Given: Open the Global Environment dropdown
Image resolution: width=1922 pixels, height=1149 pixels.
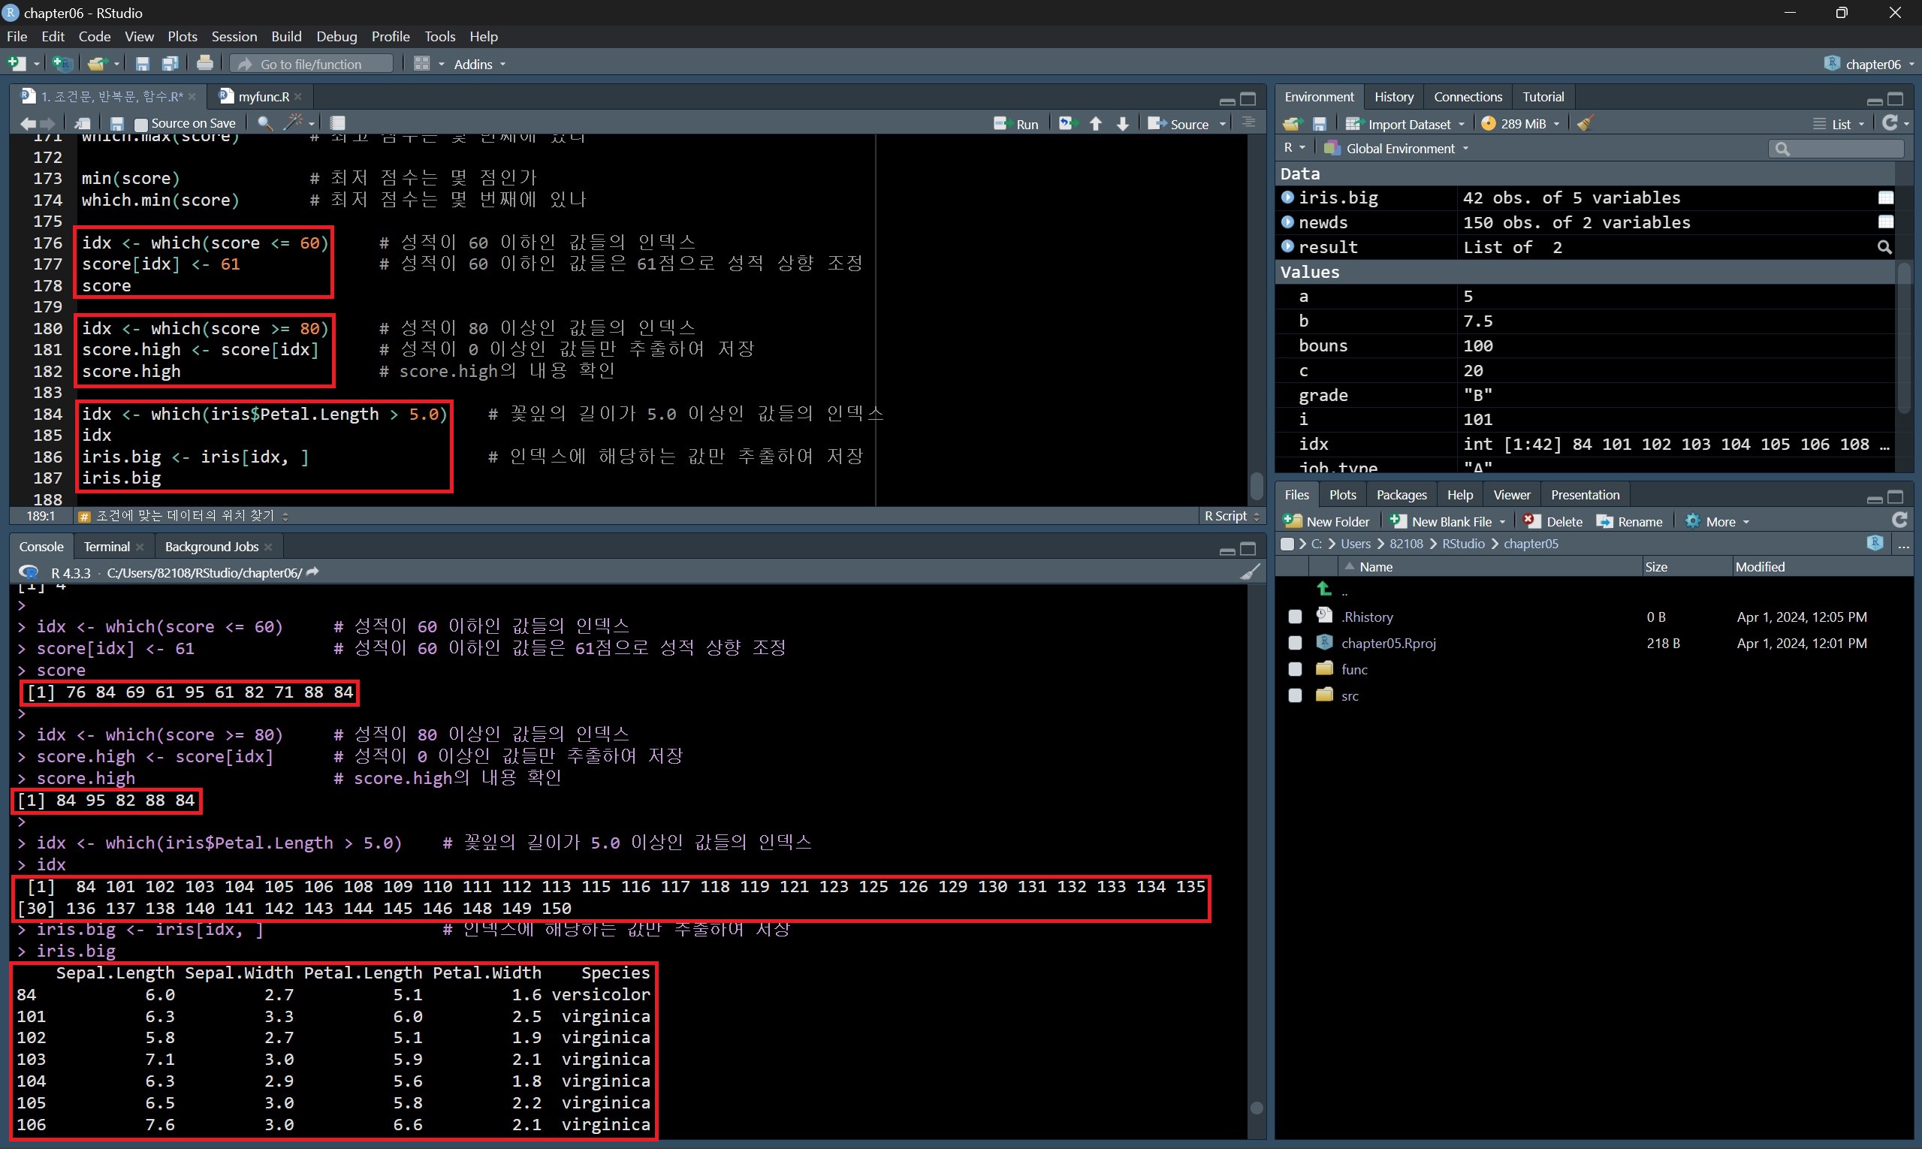Looking at the screenshot, I should pos(1405,149).
